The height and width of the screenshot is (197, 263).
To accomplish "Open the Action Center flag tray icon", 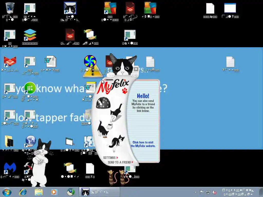I will (202, 192).
